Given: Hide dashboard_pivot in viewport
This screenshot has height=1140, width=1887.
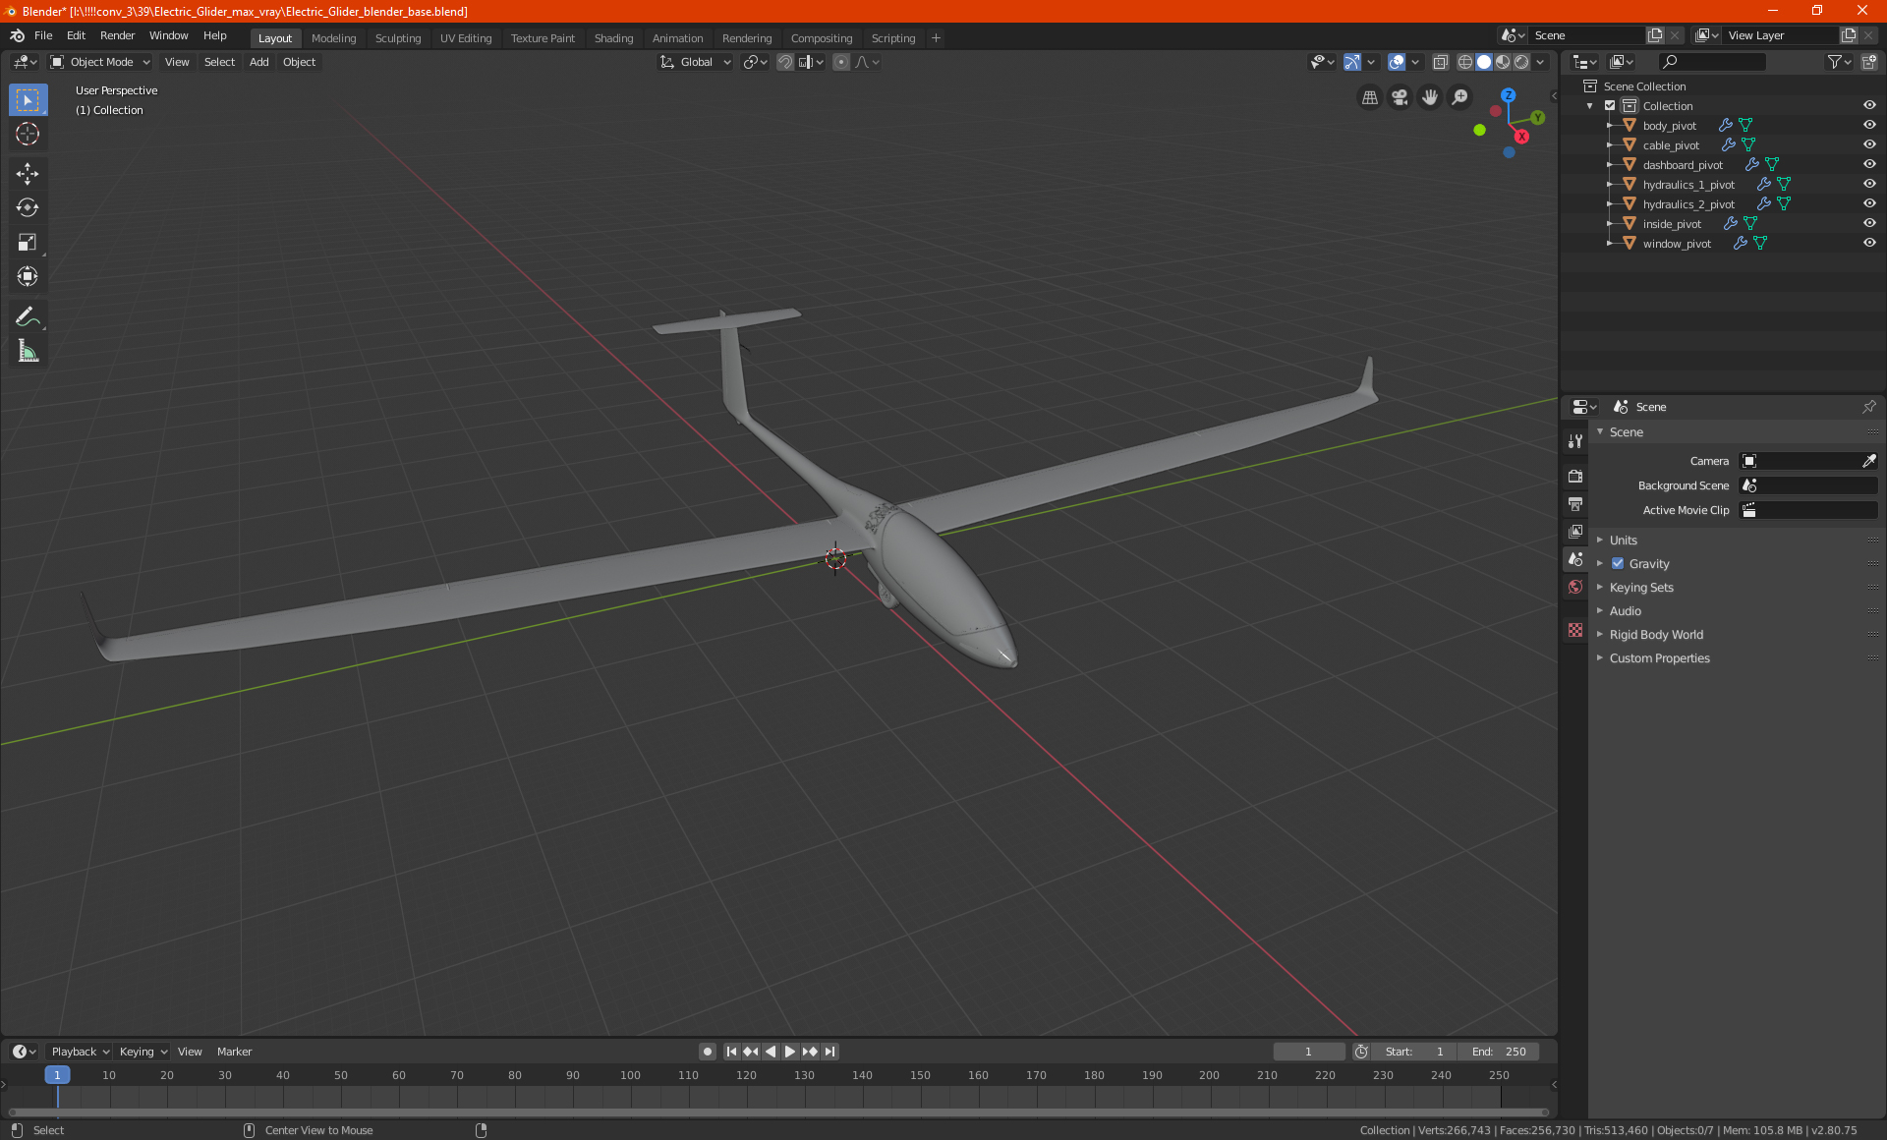Looking at the screenshot, I should click(x=1869, y=165).
